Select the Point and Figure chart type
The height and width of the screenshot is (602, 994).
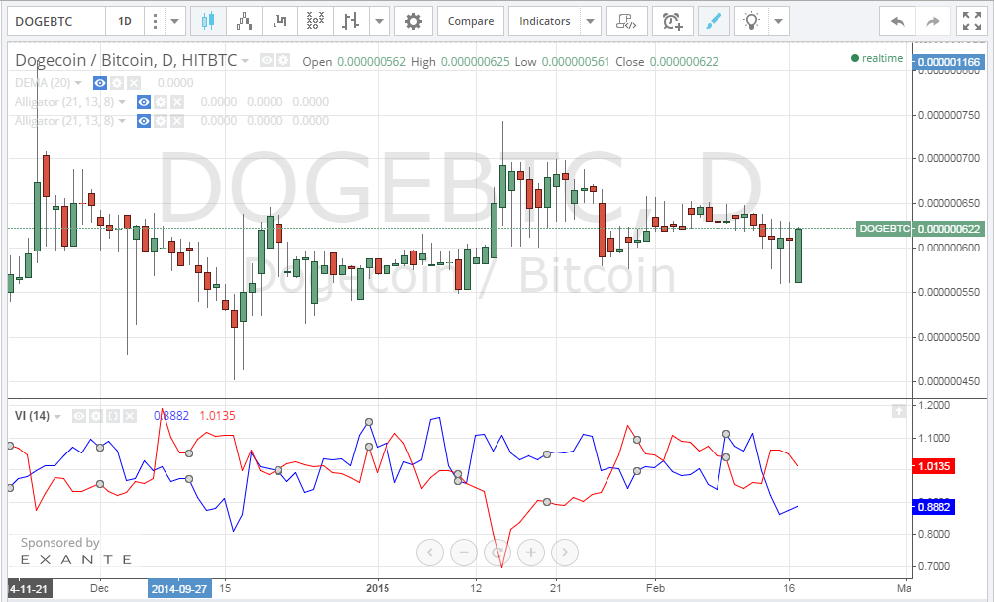315,20
